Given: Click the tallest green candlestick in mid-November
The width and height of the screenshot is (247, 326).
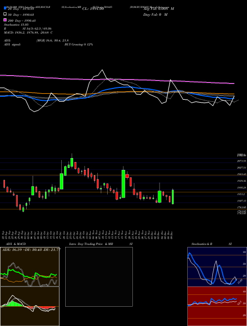Looking at the screenshot, I should 123,184.
